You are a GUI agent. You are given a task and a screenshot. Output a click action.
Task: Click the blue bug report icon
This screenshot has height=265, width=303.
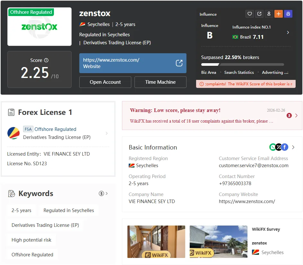[x=288, y=14]
